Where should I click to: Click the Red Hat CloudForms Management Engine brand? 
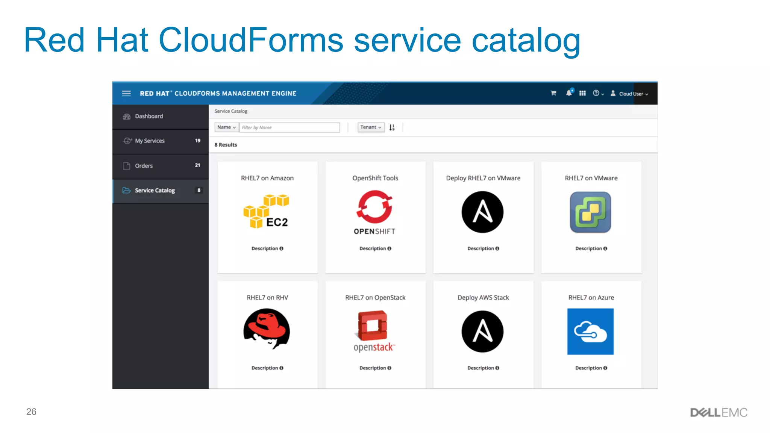(218, 94)
